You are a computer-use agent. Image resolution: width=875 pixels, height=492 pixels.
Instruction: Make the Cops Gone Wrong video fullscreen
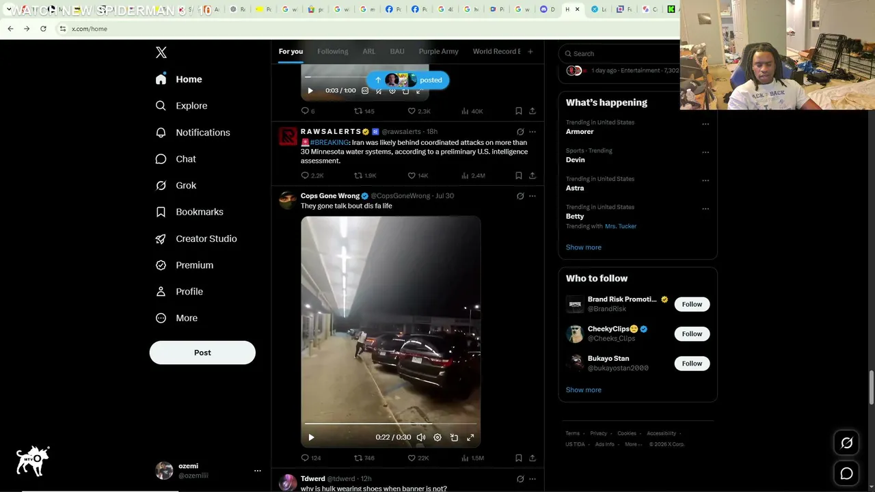(x=470, y=437)
